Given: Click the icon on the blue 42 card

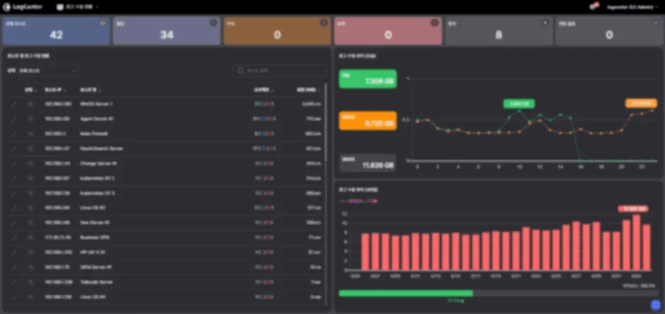Looking at the screenshot, I should click(x=103, y=23).
